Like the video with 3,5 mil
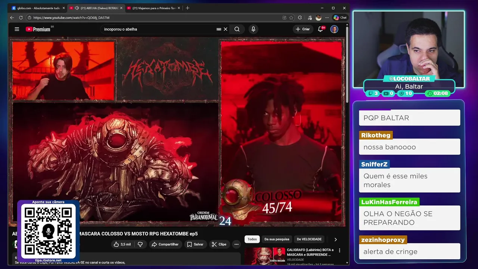This screenshot has width=478, height=269. pos(122,244)
